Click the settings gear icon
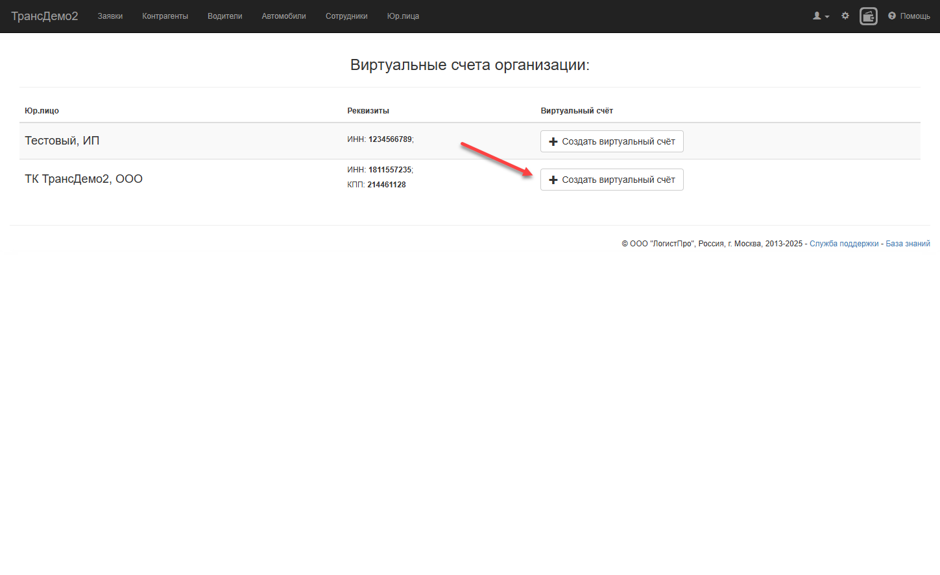The width and height of the screenshot is (940, 575). click(845, 16)
